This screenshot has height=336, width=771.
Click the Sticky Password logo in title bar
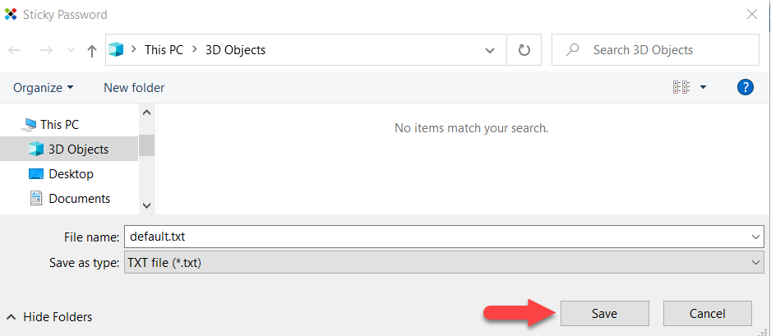tap(11, 14)
